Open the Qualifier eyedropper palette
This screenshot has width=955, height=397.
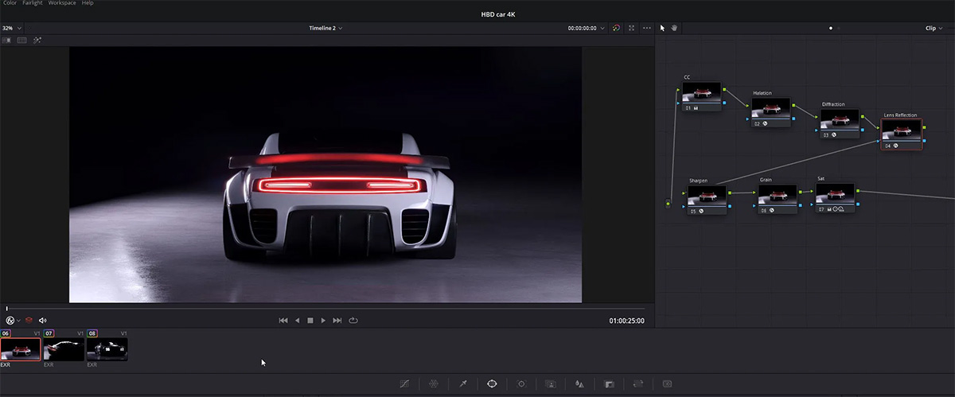click(x=463, y=383)
